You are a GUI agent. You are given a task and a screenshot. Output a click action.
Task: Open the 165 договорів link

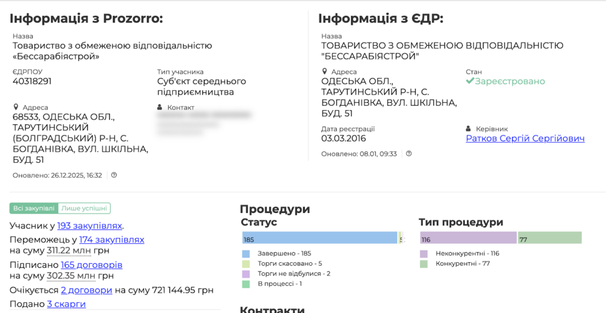[x=92, y=265]
